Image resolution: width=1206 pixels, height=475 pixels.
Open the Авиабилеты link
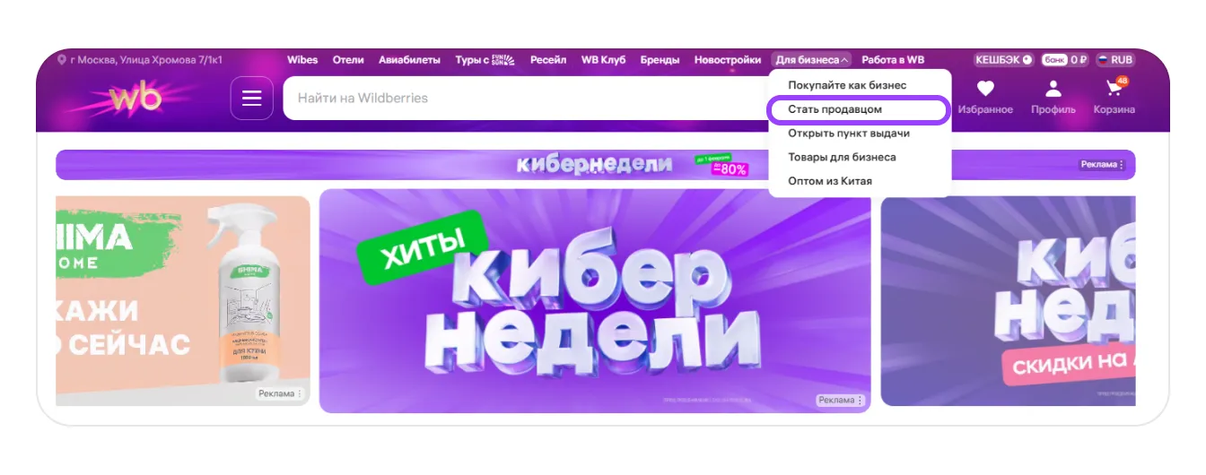pyautogui.click(x=409, y=60)
